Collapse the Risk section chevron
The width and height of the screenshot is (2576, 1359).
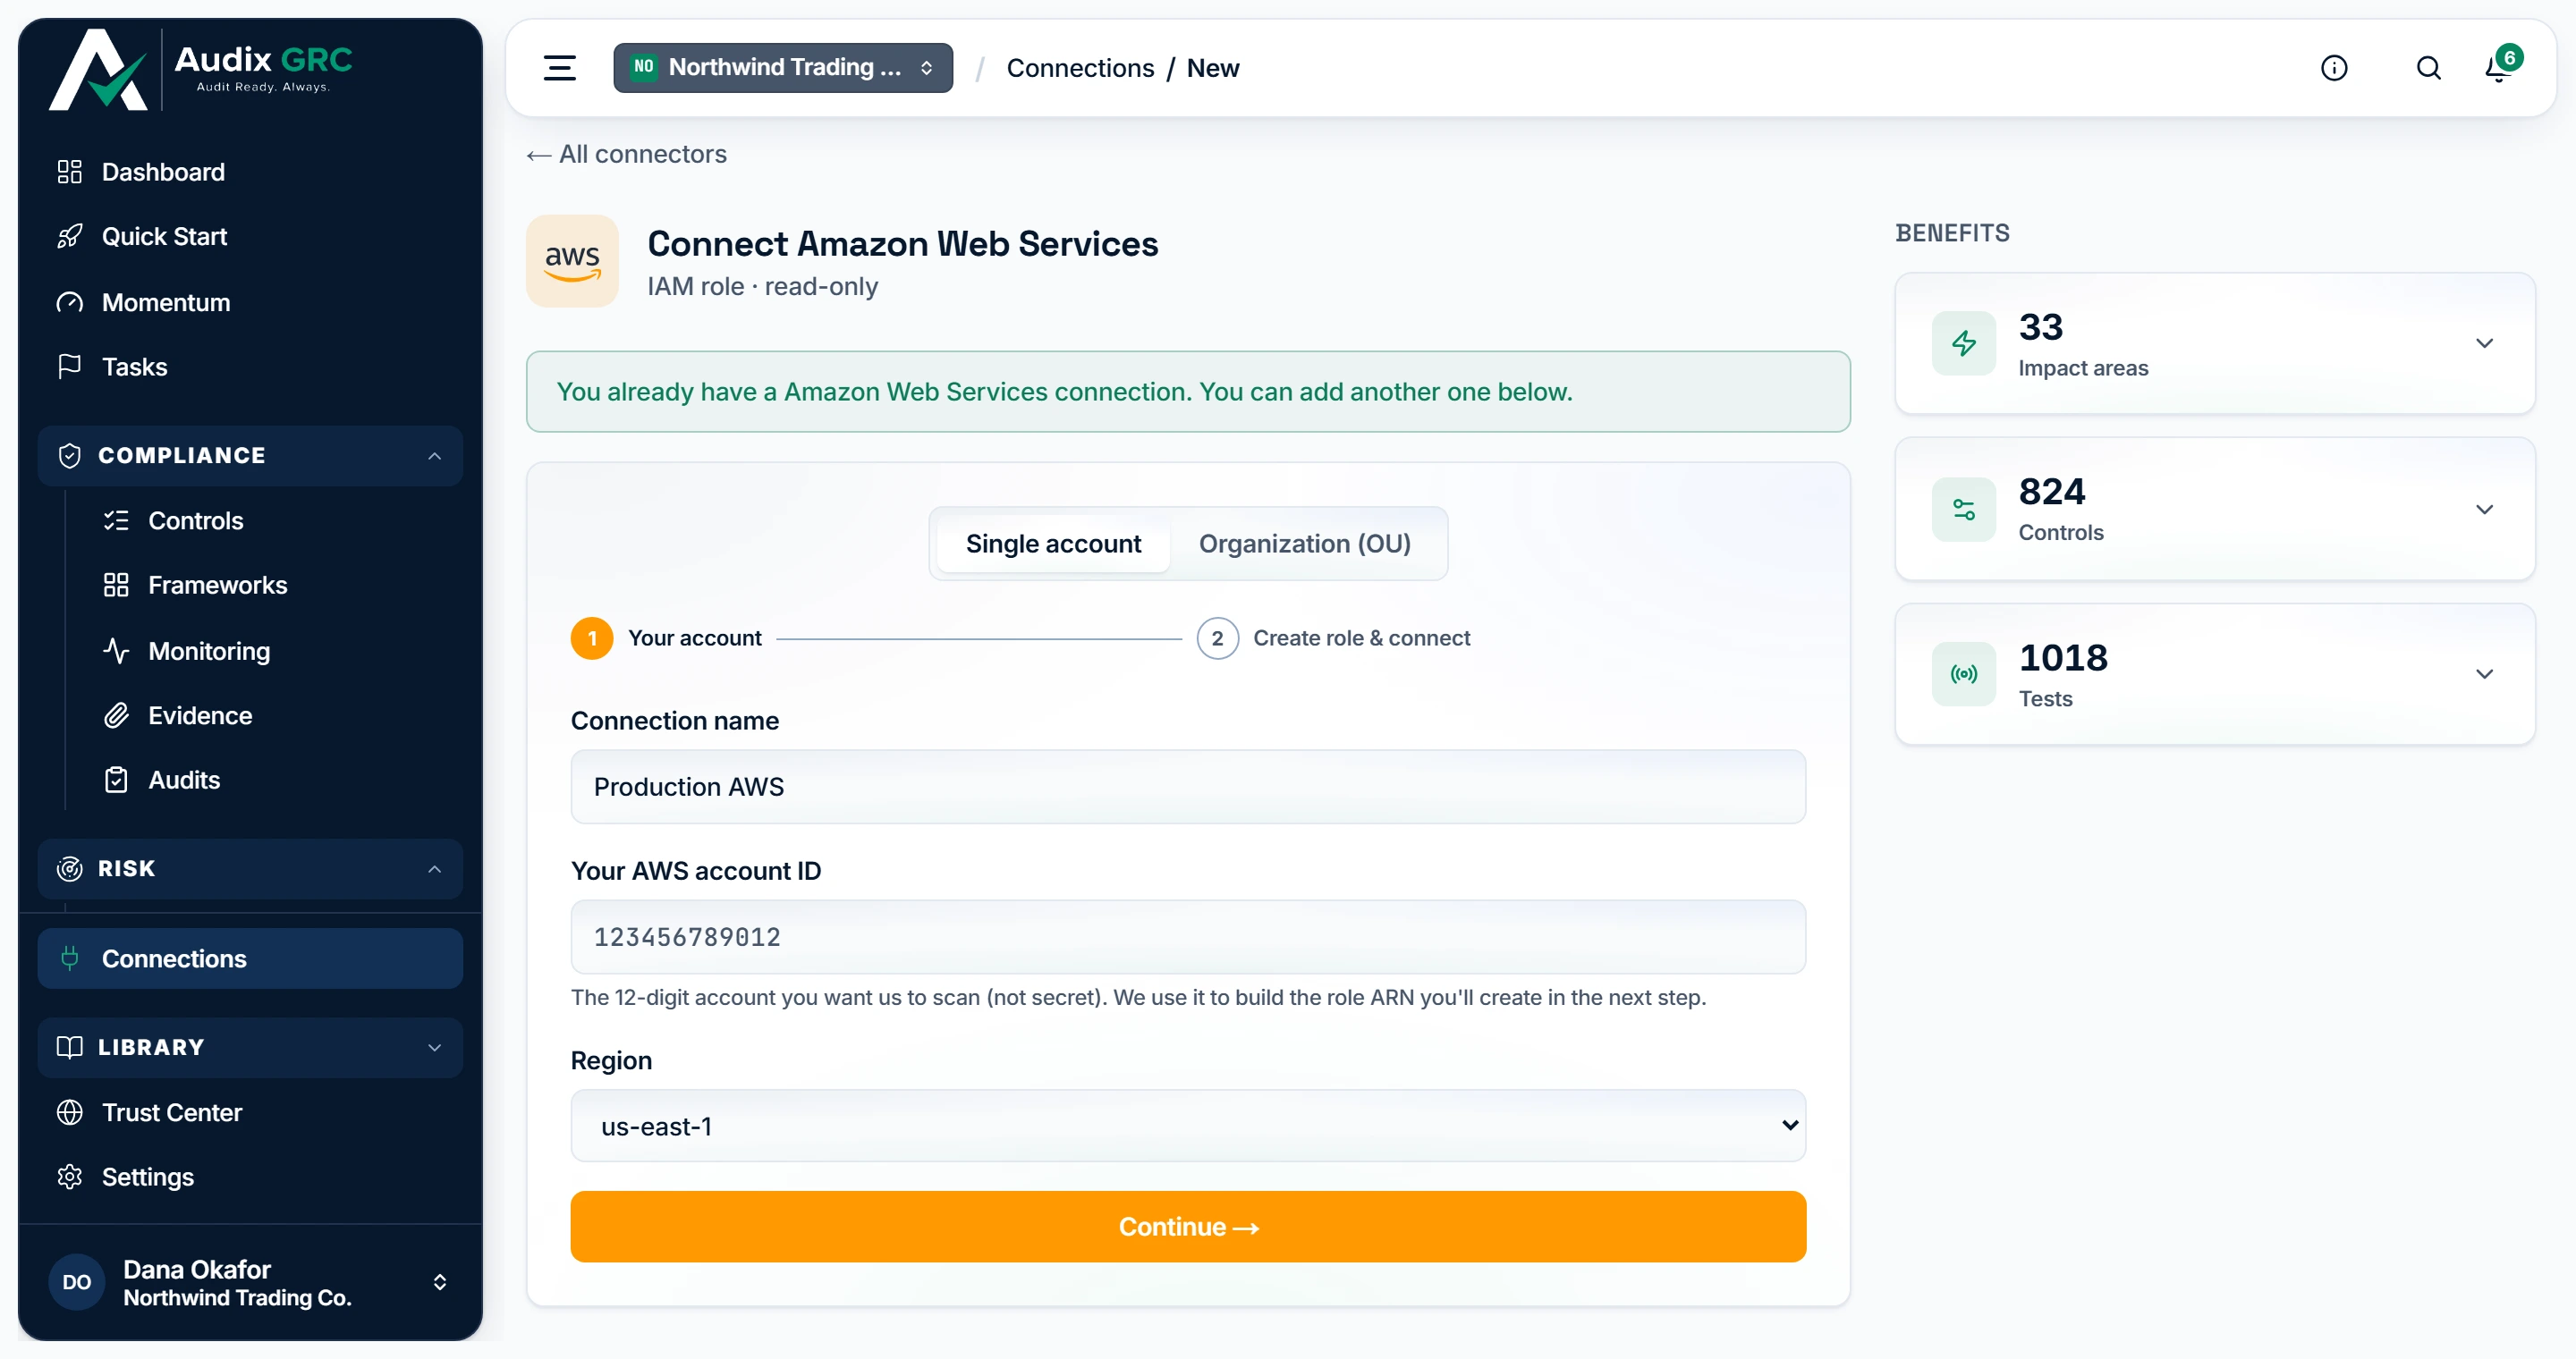(435, 869)
